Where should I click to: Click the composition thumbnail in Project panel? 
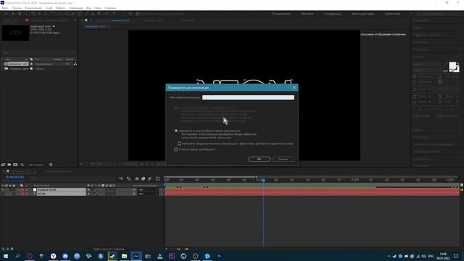pos(15,33)
